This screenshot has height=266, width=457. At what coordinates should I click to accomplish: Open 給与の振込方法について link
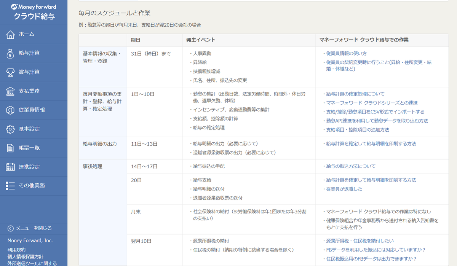pyautogui.click(x=351, y=166)
